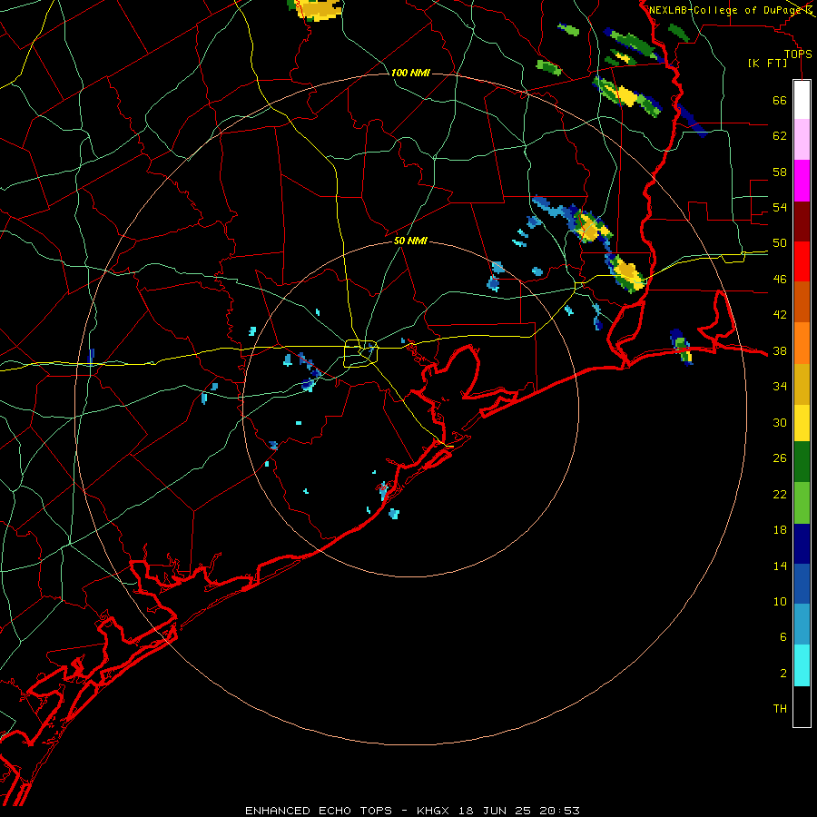Click the '30' legend value
This screenshot has height=817, width=817.
click(x=780, y=422)
